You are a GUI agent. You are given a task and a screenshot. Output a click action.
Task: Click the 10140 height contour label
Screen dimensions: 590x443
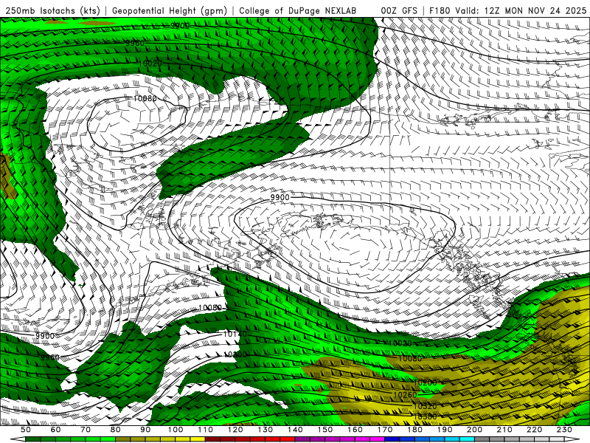(x=235, y=334)
